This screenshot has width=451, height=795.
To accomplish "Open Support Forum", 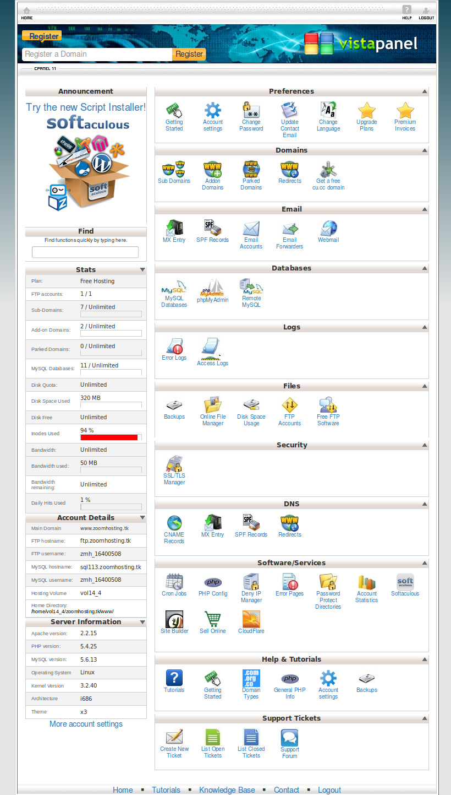I will tap(290, 743).
